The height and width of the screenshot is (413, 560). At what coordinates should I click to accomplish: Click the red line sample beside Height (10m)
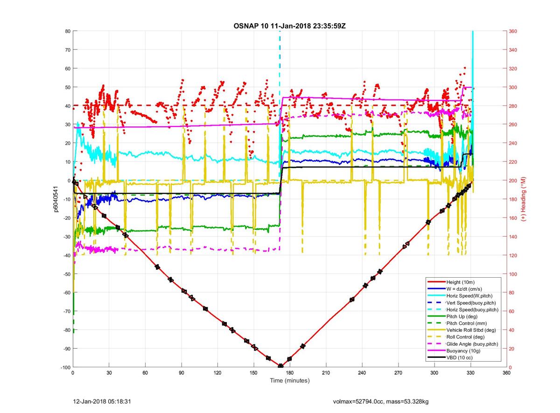point(436,282)
